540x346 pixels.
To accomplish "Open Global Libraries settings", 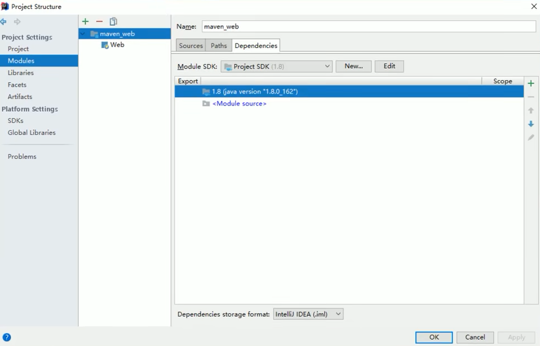I will click(31, 133).
